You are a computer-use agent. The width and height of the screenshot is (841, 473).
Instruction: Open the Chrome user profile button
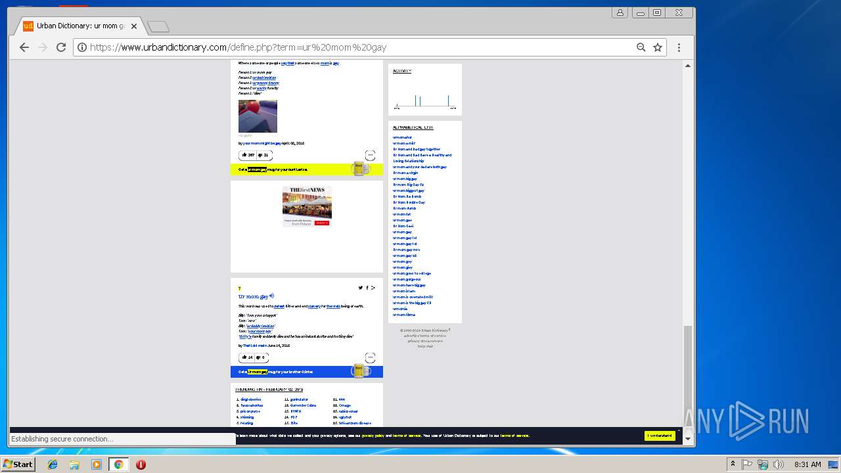click(x=620, y=12)
